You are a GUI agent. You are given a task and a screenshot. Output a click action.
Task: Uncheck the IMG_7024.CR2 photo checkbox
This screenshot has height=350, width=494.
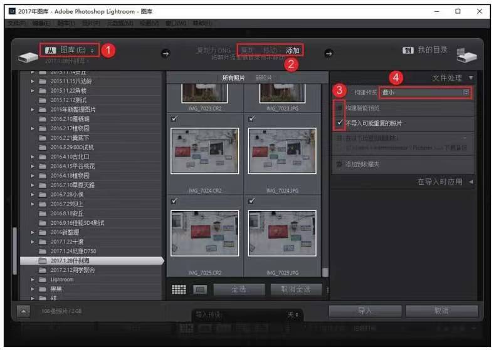pos(174,119)
